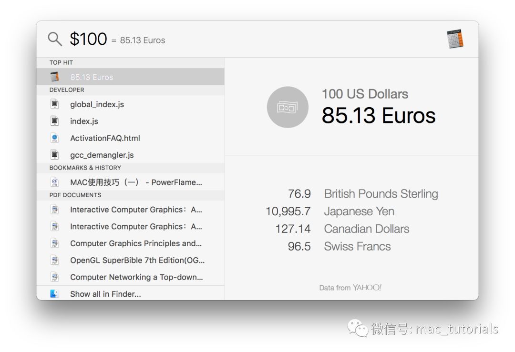Click the Data from YAHOO! link
This screenshot has width=515, height=352.
(x=350, y=288)
